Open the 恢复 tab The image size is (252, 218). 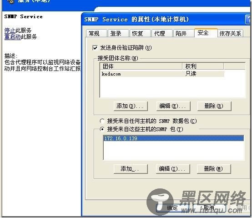click(140, 33)
